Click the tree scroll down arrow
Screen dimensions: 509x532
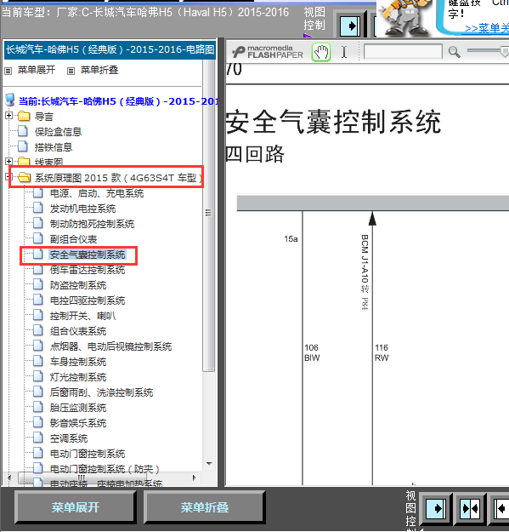pos(209,463)
